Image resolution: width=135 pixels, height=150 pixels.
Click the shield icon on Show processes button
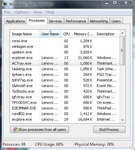point(16,130)
